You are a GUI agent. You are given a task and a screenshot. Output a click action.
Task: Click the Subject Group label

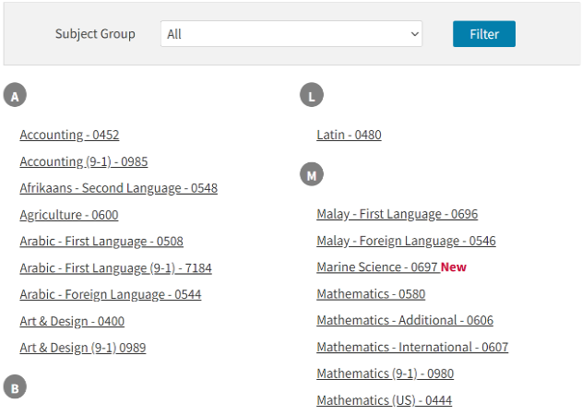pos(95,34)
